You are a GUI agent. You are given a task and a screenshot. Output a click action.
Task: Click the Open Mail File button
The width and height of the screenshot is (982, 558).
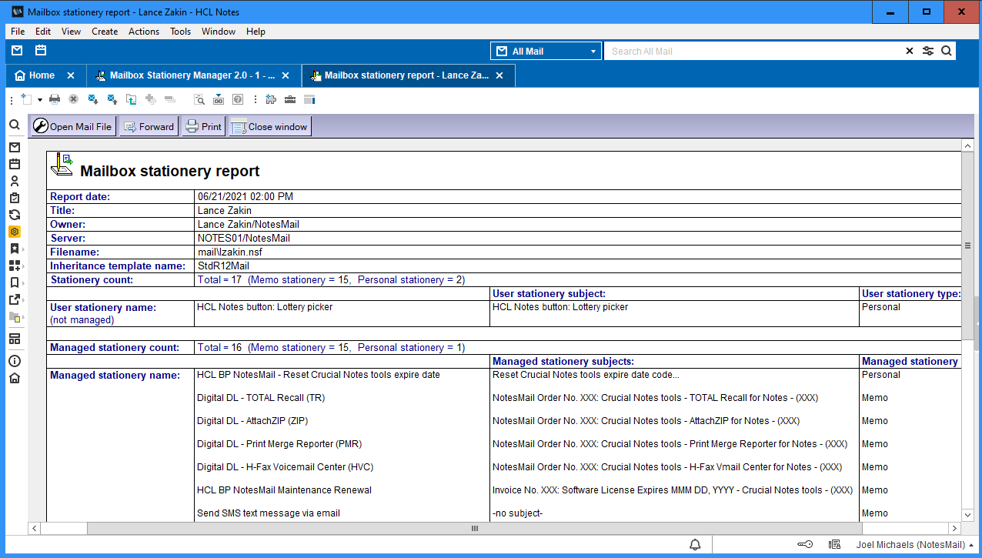73,127
